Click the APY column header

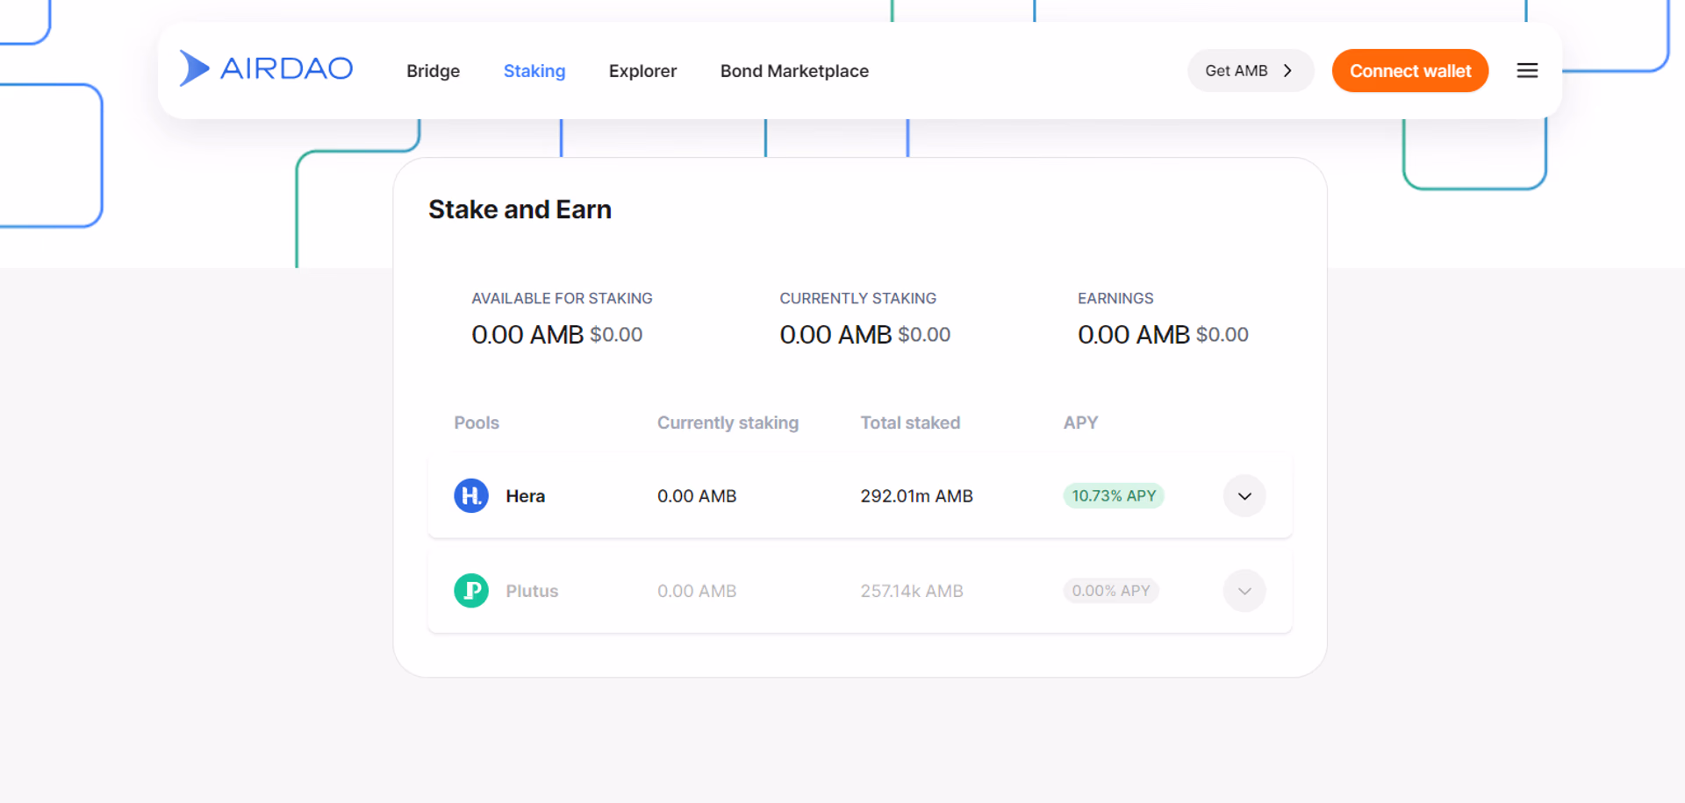pyautogui.click(x=1080, y=423)
